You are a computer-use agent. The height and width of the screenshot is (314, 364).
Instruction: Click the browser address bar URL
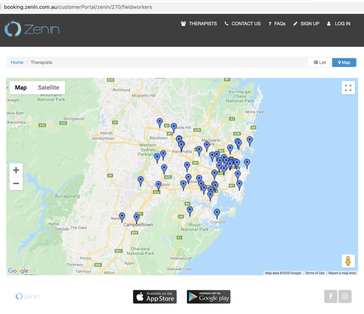pos(78,7)
